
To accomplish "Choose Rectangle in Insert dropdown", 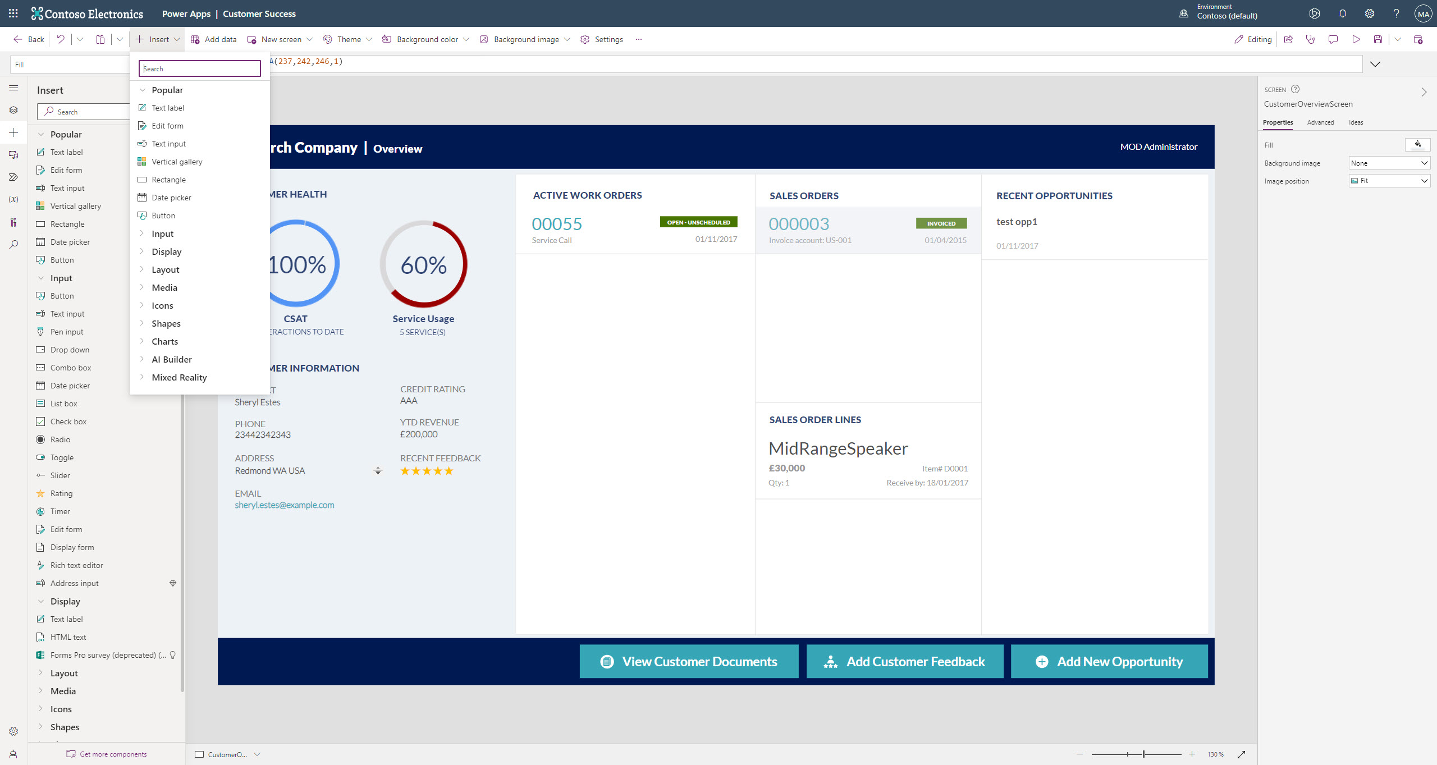I will click(168, 180).
